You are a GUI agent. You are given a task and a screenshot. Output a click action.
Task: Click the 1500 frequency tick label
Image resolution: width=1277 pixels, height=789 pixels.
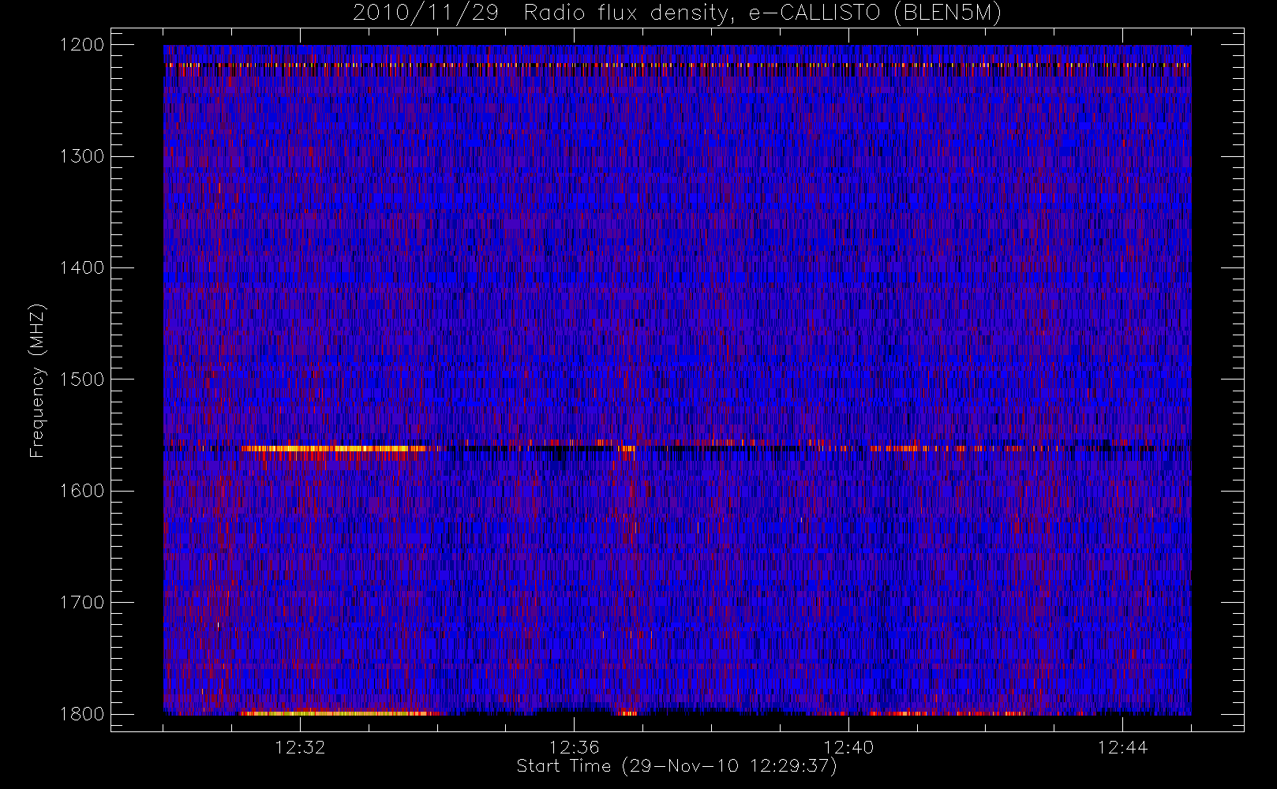point(82,380)
